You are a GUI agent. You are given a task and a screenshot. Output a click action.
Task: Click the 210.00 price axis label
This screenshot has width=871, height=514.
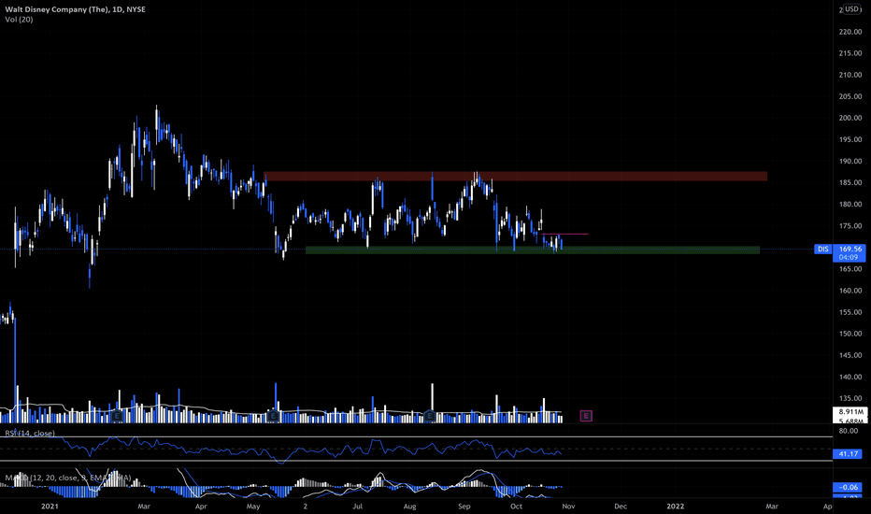click(x=850, y=75)
